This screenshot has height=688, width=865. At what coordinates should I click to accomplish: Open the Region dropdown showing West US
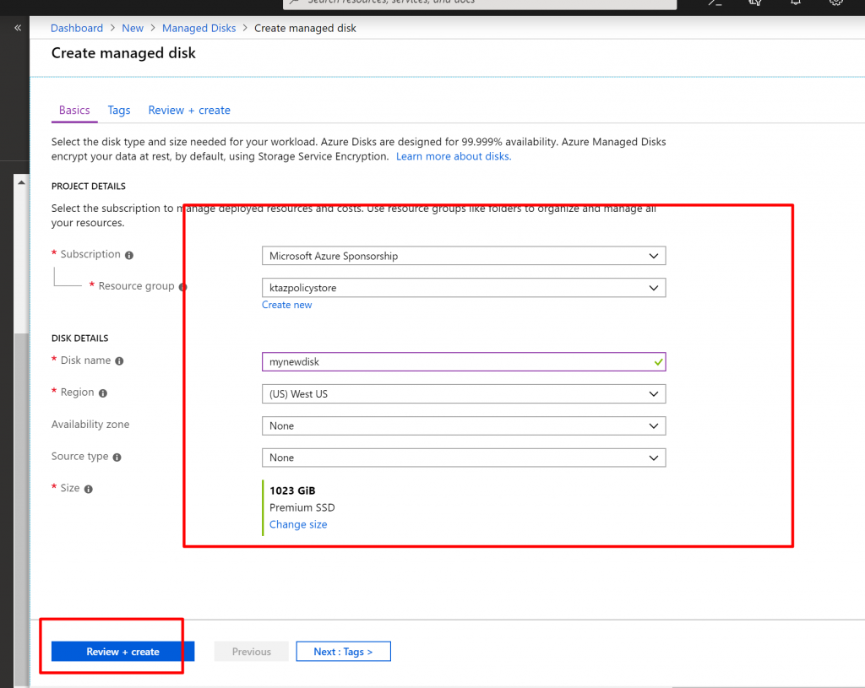pyautogui.click(x=463, y=394)
